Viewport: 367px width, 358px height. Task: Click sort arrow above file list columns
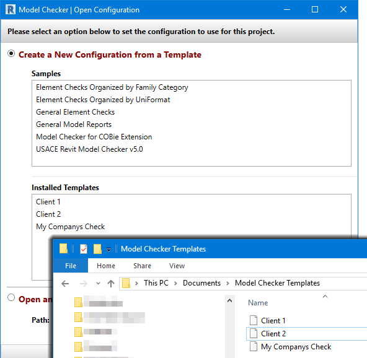(x=325, y=296)
